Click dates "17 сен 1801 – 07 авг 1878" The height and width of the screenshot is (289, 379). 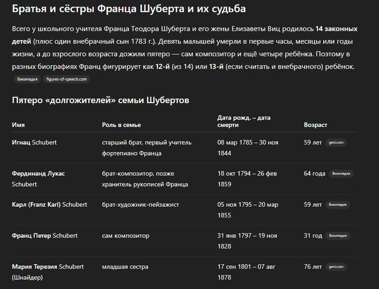click(246, 272)
